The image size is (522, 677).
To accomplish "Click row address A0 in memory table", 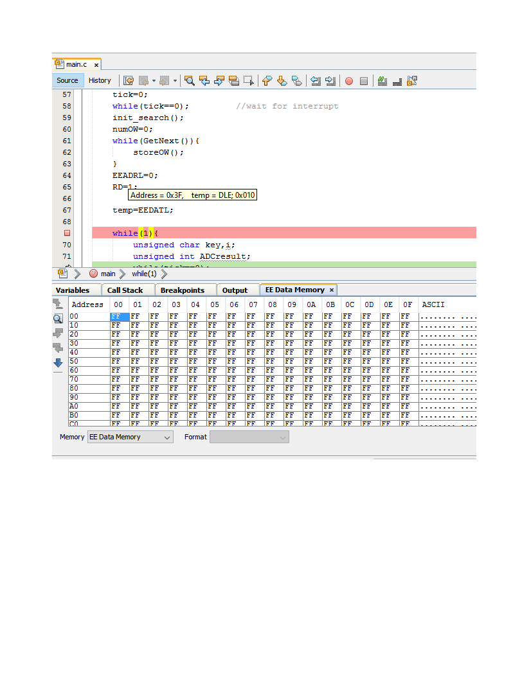I will [89, 407].
